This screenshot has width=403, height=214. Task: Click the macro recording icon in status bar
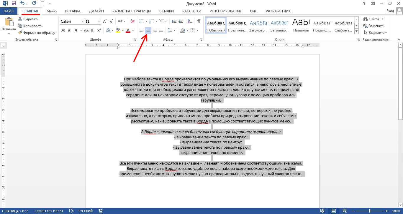click(100, 211)
